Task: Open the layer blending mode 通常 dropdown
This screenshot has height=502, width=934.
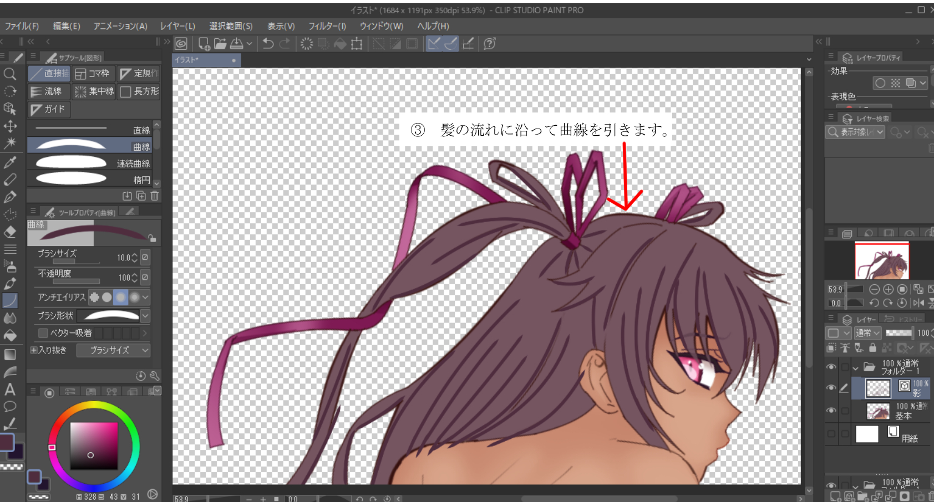Action: [x=867, y=333]
